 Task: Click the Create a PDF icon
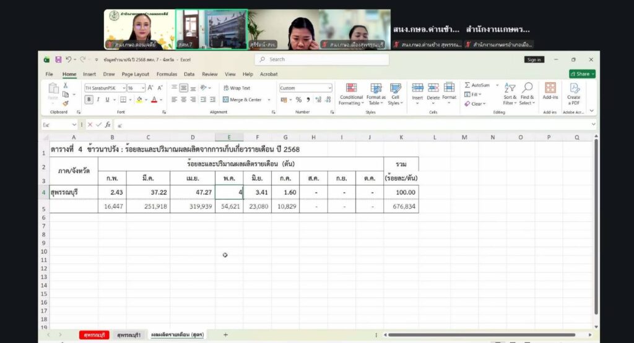(x=574, y=88)
